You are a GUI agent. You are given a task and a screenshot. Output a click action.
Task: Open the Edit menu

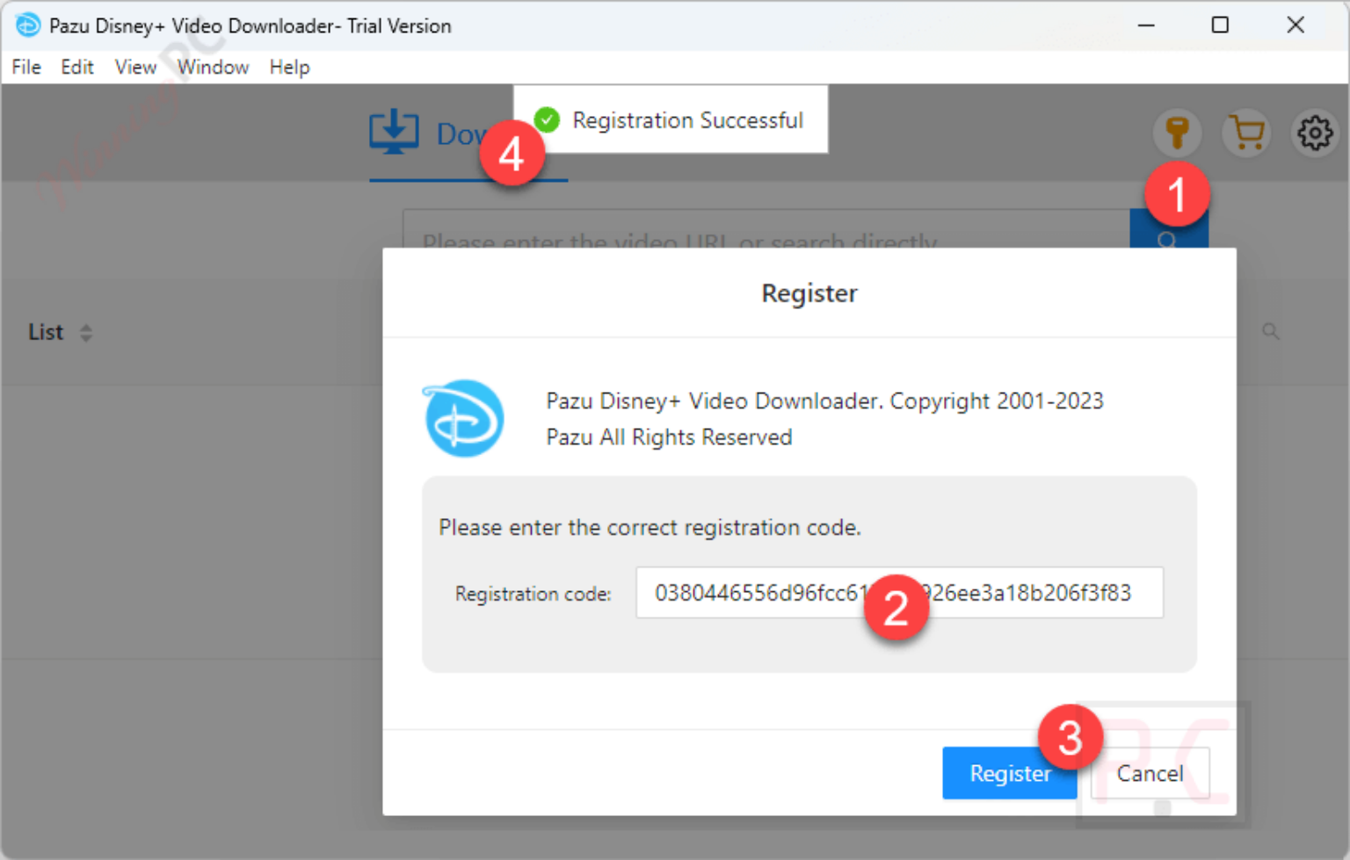point(77,67)
